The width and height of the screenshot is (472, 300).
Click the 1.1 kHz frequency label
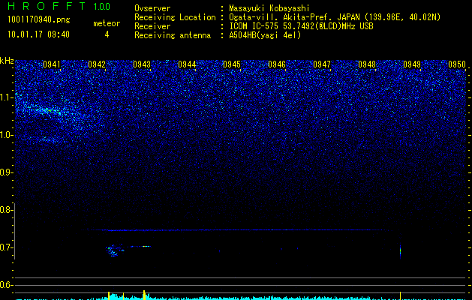pos(6,97)
